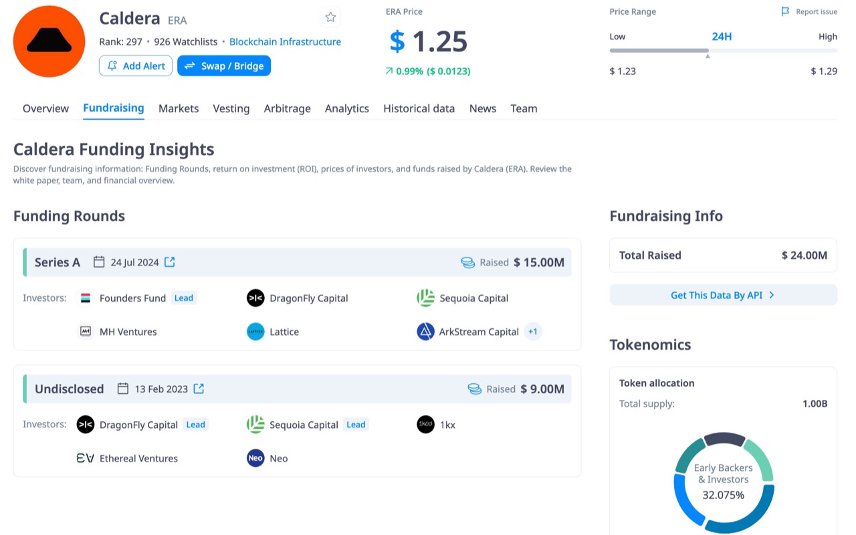Image resolution: width=856 pixels, height=535 pixels.
Task: Click the $1.25 ERA price
Action: pyautogui.click(x=429, y=41)
